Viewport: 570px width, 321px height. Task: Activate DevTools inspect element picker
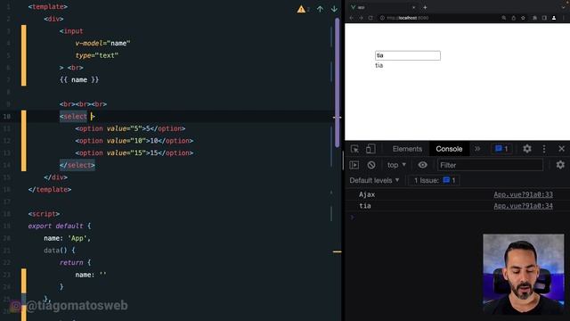[354, 149]
